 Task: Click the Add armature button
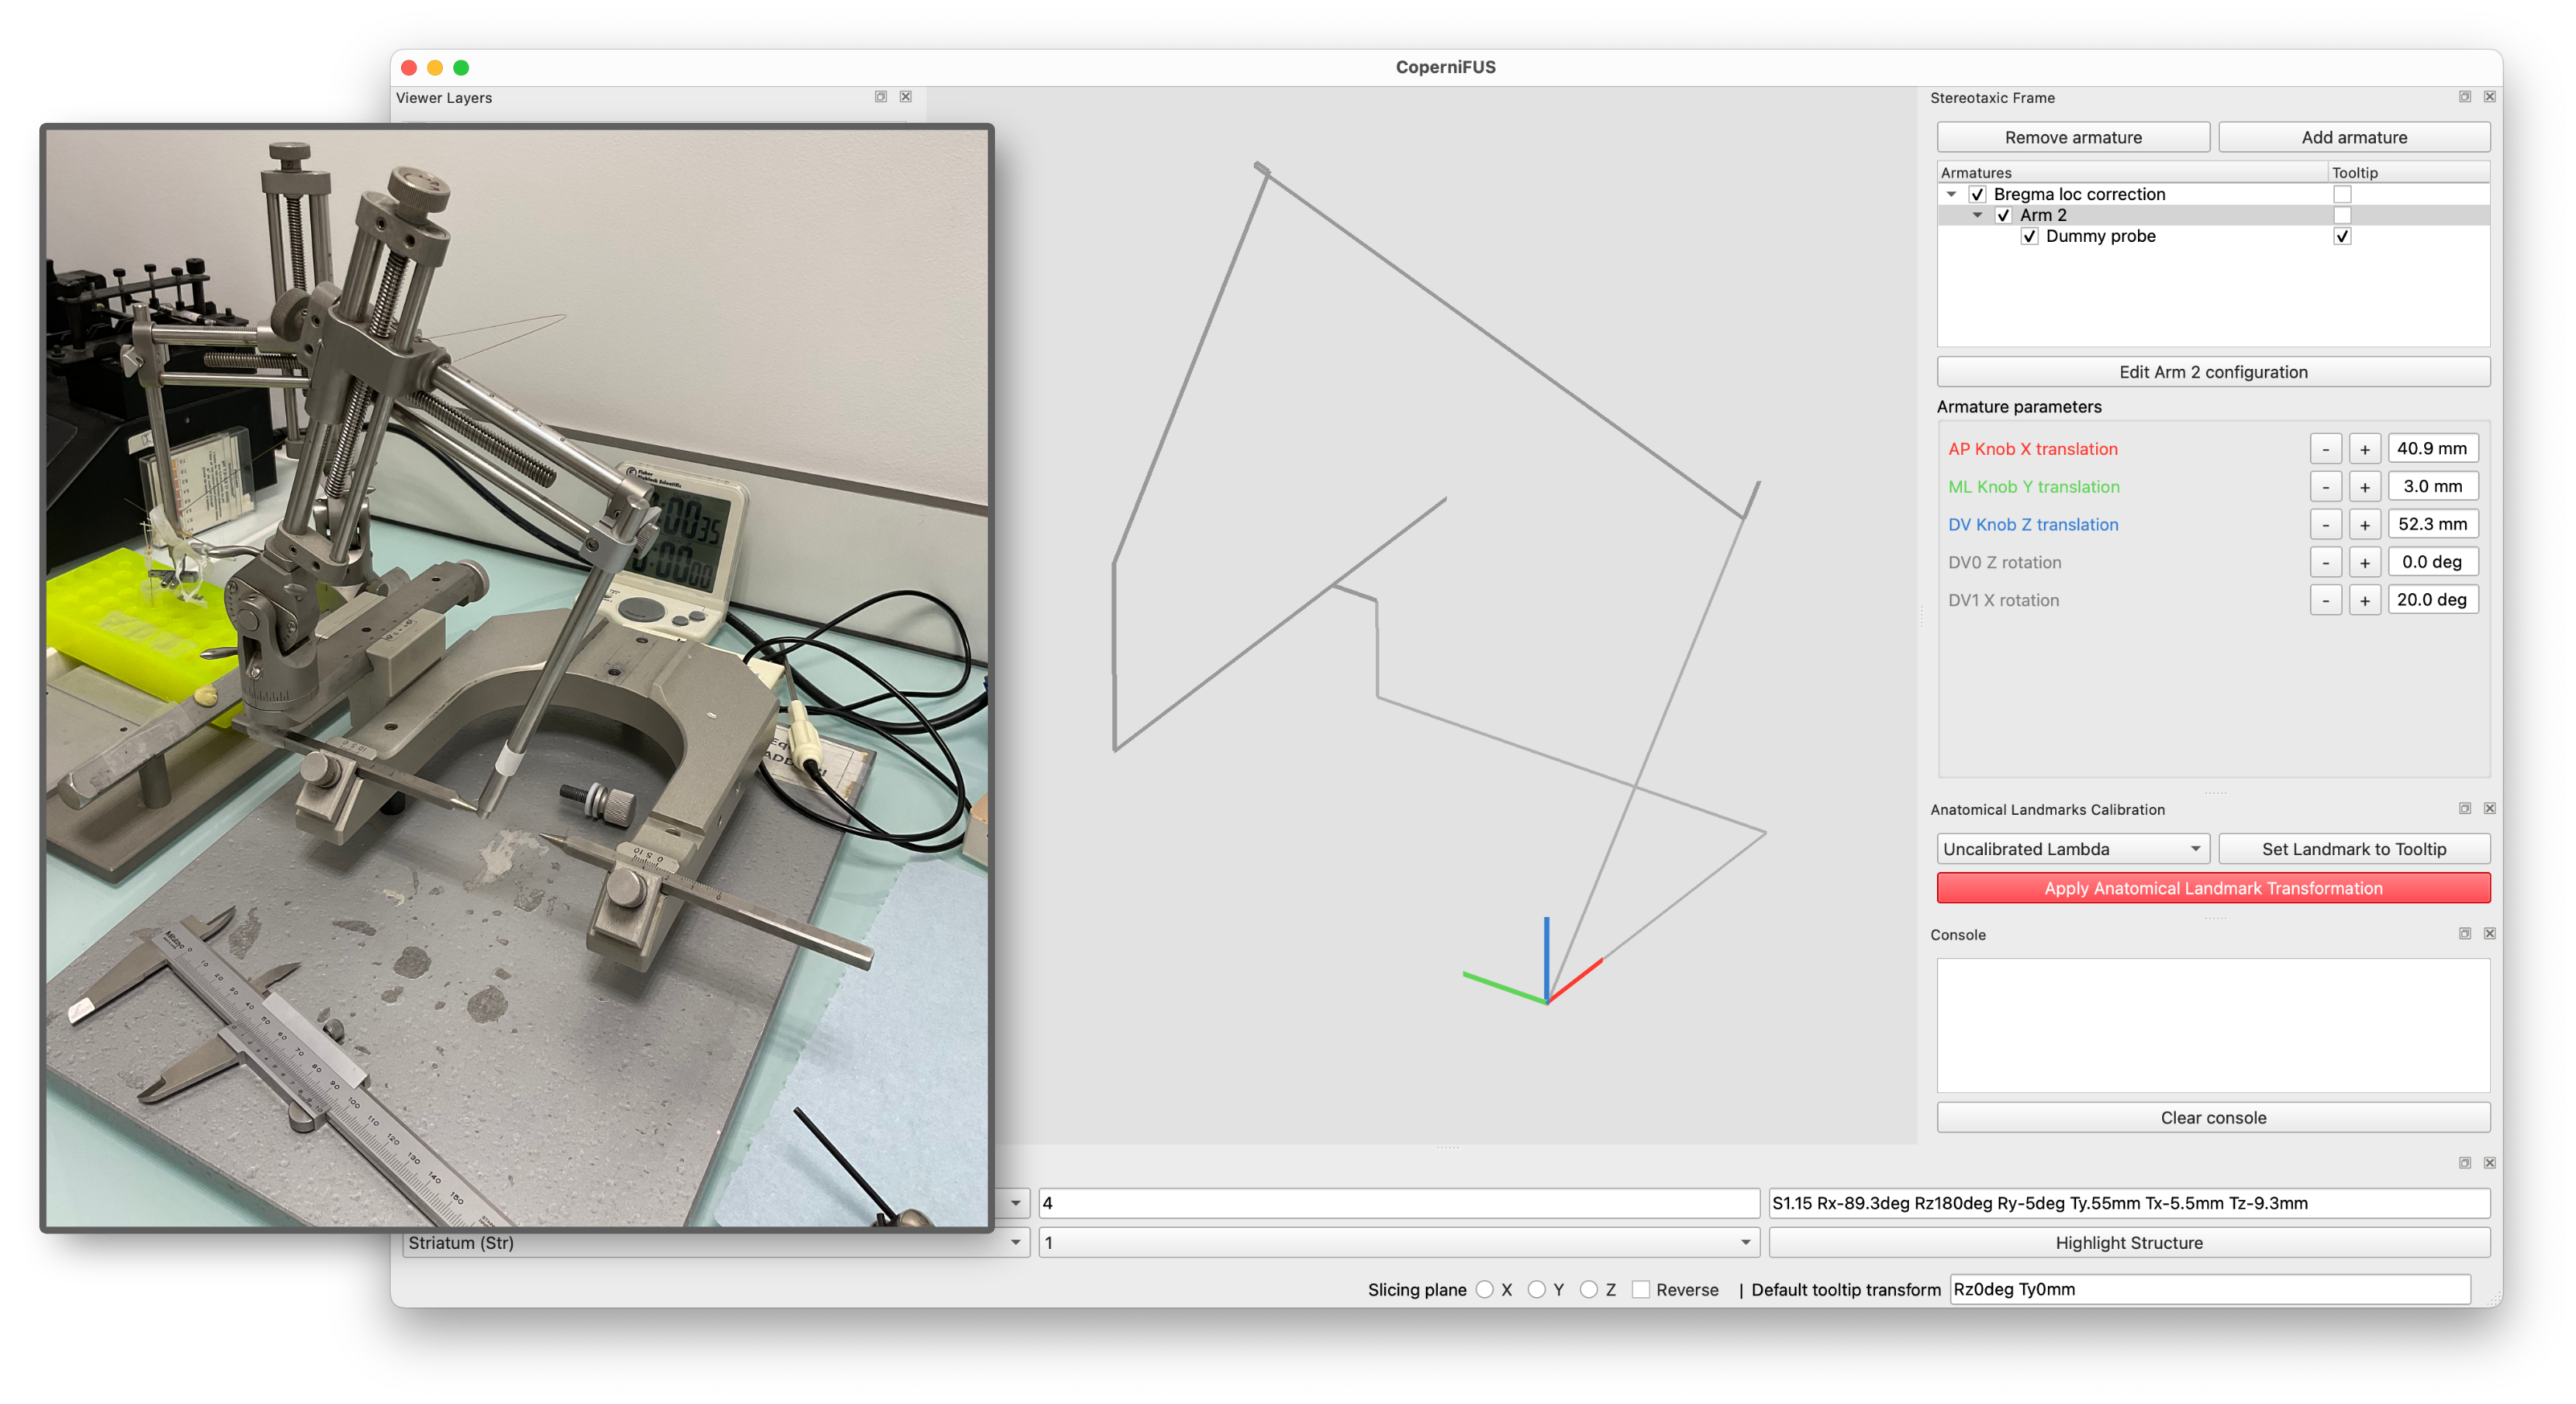pyautogui.click(x=2353, y=137)
